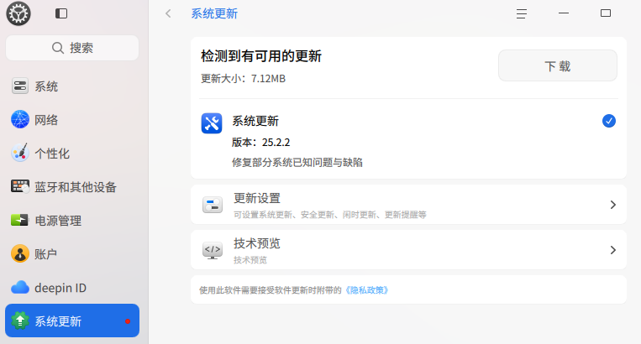Open the deepin ID cloud icon
The height and width of the screenshot is (344, 641).
19,287
